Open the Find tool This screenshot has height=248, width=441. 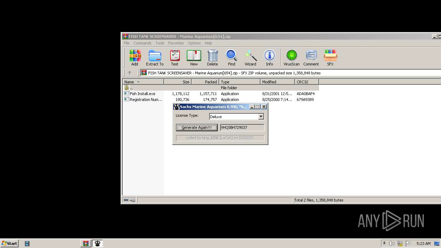pos(232,58)
